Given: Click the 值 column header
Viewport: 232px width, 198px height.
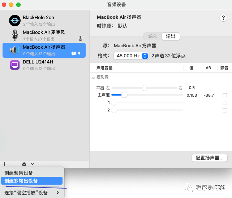Looking at the screenshot, I should point(192,68).
